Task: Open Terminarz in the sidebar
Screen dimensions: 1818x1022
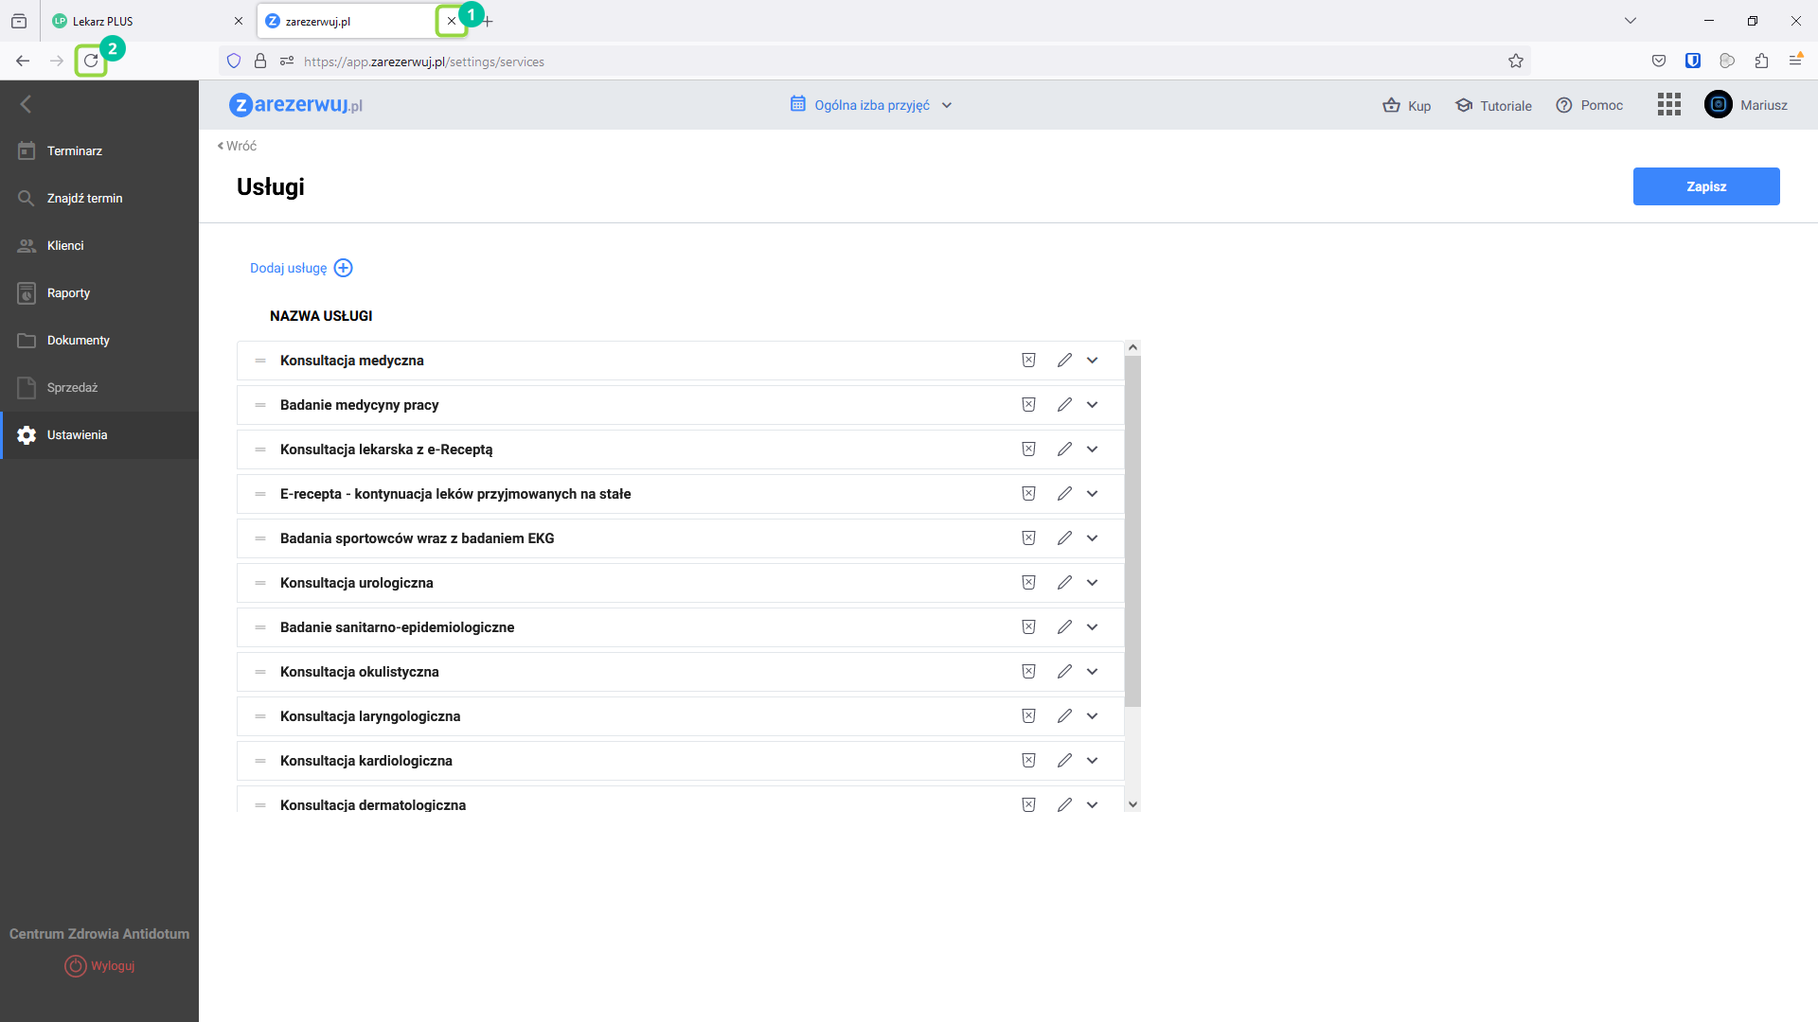Action: click(75, 151)
